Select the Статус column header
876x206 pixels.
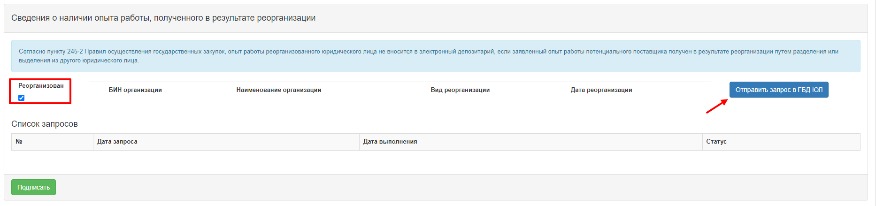click(716, 141)
